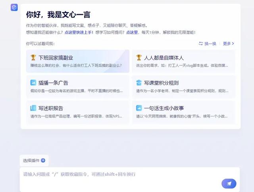Choose the 写课堂积分规则 prompt title

coord(162,83)
